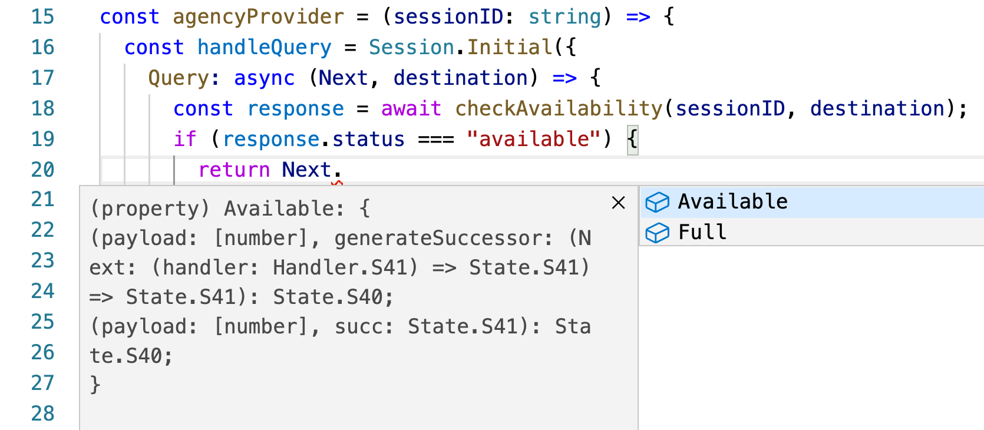Screen dimensions: 984x430
Task: Click the property icon beside Full suggestion
Action: [657, 233]
